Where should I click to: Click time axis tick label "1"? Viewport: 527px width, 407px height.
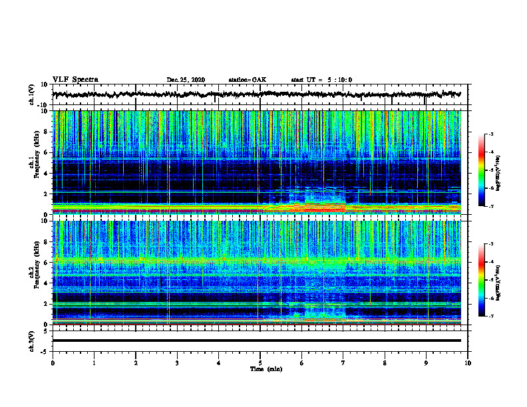click(94, 363)
